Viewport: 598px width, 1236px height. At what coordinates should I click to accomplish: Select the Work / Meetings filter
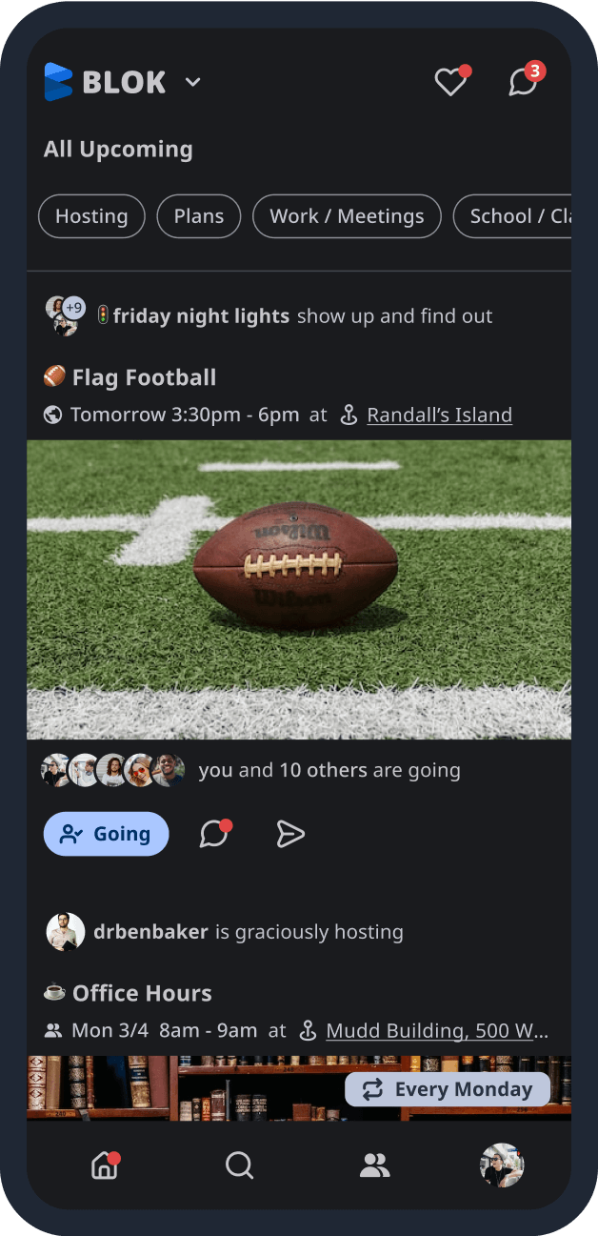[x=347, y=216]
